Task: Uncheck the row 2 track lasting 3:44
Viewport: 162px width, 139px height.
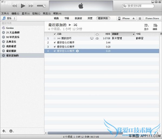Action: click(55, 42)
